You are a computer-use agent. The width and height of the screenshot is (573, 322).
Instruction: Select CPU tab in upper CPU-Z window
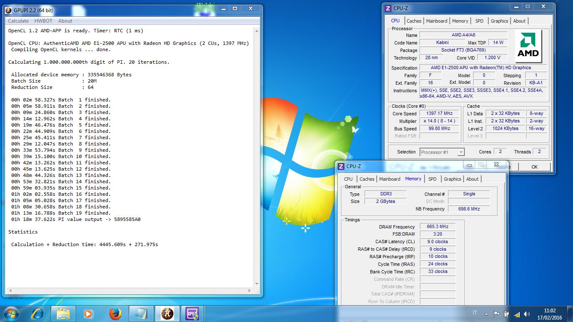tap(395, 21)
